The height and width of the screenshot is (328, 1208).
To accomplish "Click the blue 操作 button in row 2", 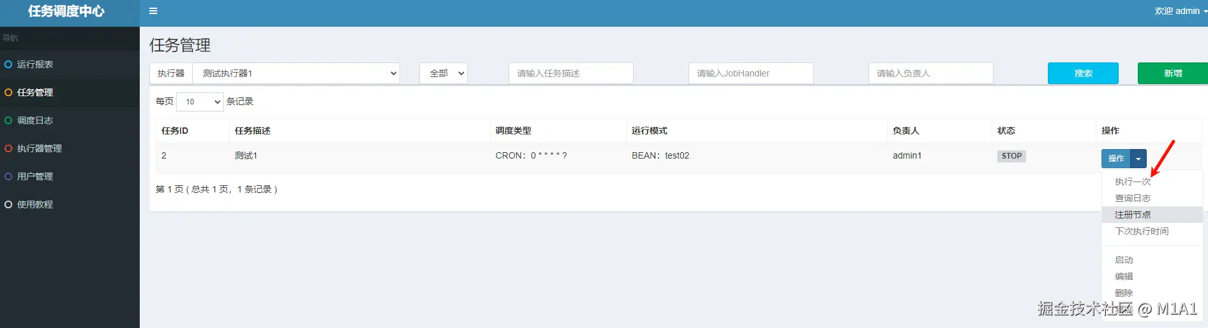I will click(x=1116, y=159).
